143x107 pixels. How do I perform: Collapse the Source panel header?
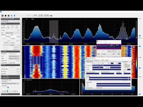click(10, 19)
